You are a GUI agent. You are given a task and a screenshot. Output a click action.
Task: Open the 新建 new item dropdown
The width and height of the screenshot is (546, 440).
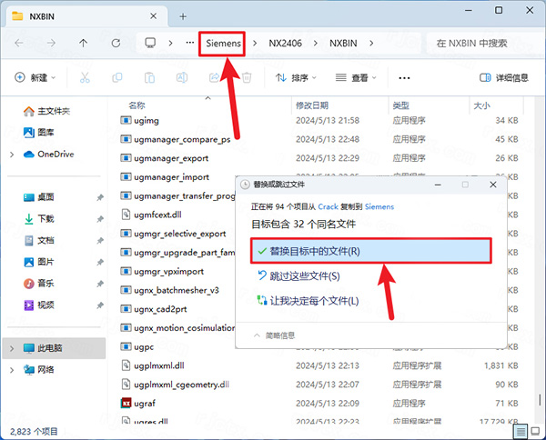[35, 77]
